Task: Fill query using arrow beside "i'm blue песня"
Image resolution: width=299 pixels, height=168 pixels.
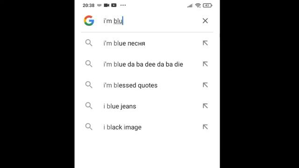Action: (205, 43)
